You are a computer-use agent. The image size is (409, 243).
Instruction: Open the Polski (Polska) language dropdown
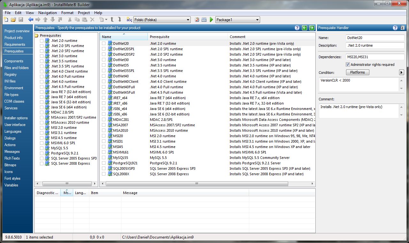click(x=162, y=20)
